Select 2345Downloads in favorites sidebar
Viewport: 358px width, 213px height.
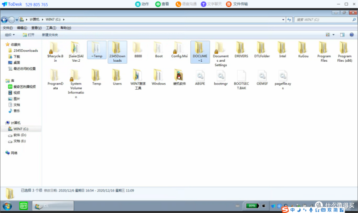[x=23, y=50]
